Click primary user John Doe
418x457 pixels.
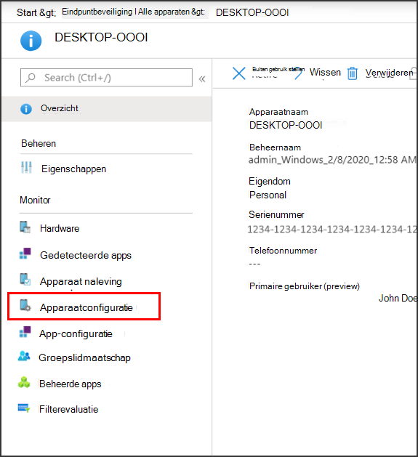(398, 298)
